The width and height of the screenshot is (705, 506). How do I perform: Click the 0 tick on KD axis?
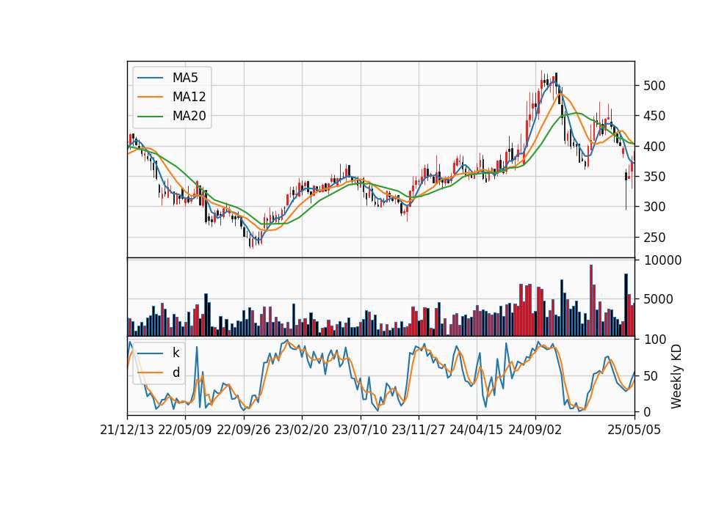point(648,412)
